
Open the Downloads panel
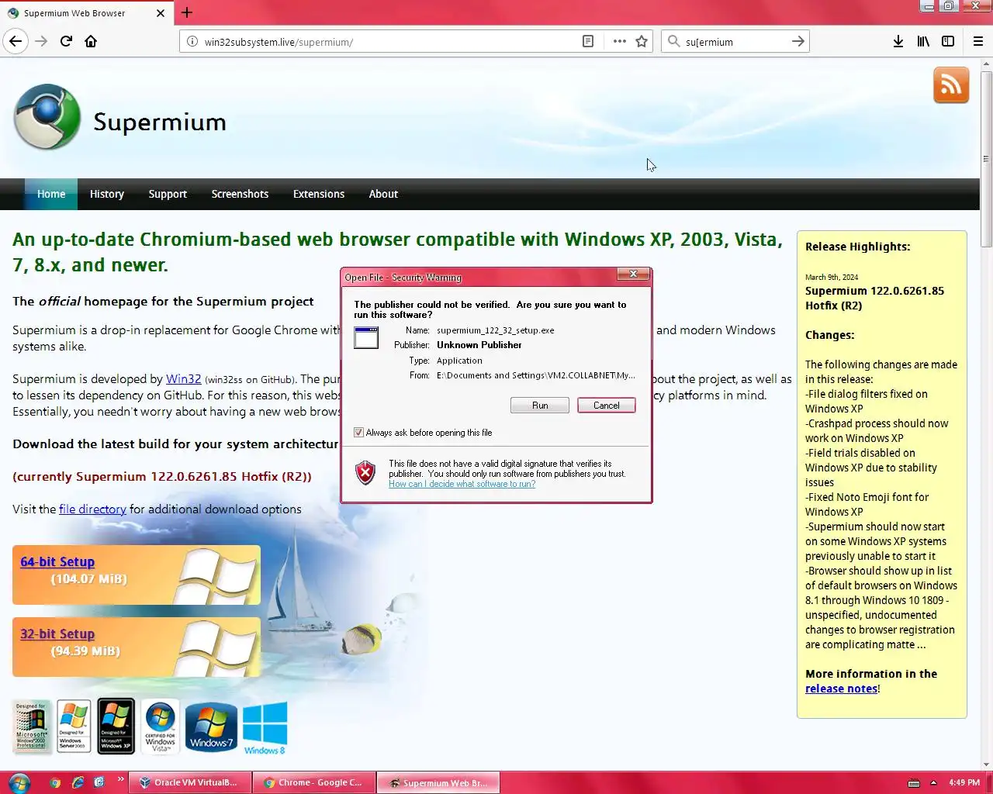898,42
